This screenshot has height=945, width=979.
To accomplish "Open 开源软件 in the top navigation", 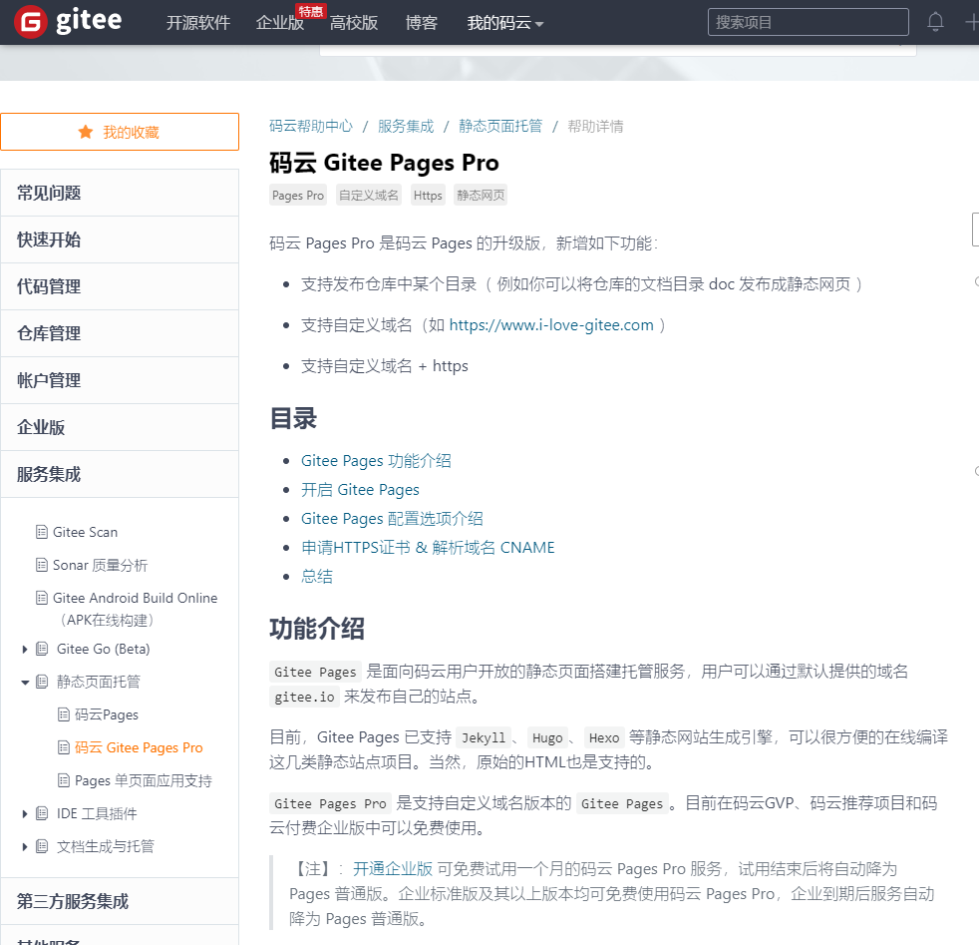I will click(198, 23).
